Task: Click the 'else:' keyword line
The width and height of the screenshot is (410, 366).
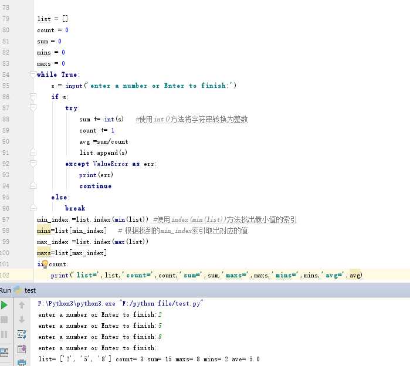Action: click(60, 197)
